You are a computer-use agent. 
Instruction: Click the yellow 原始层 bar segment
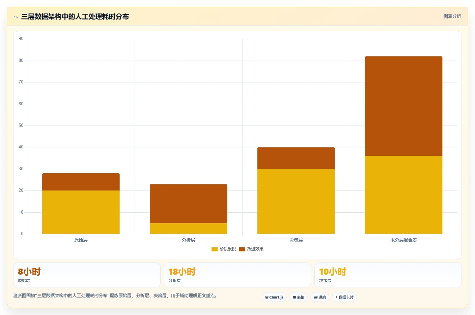(81, 212)
